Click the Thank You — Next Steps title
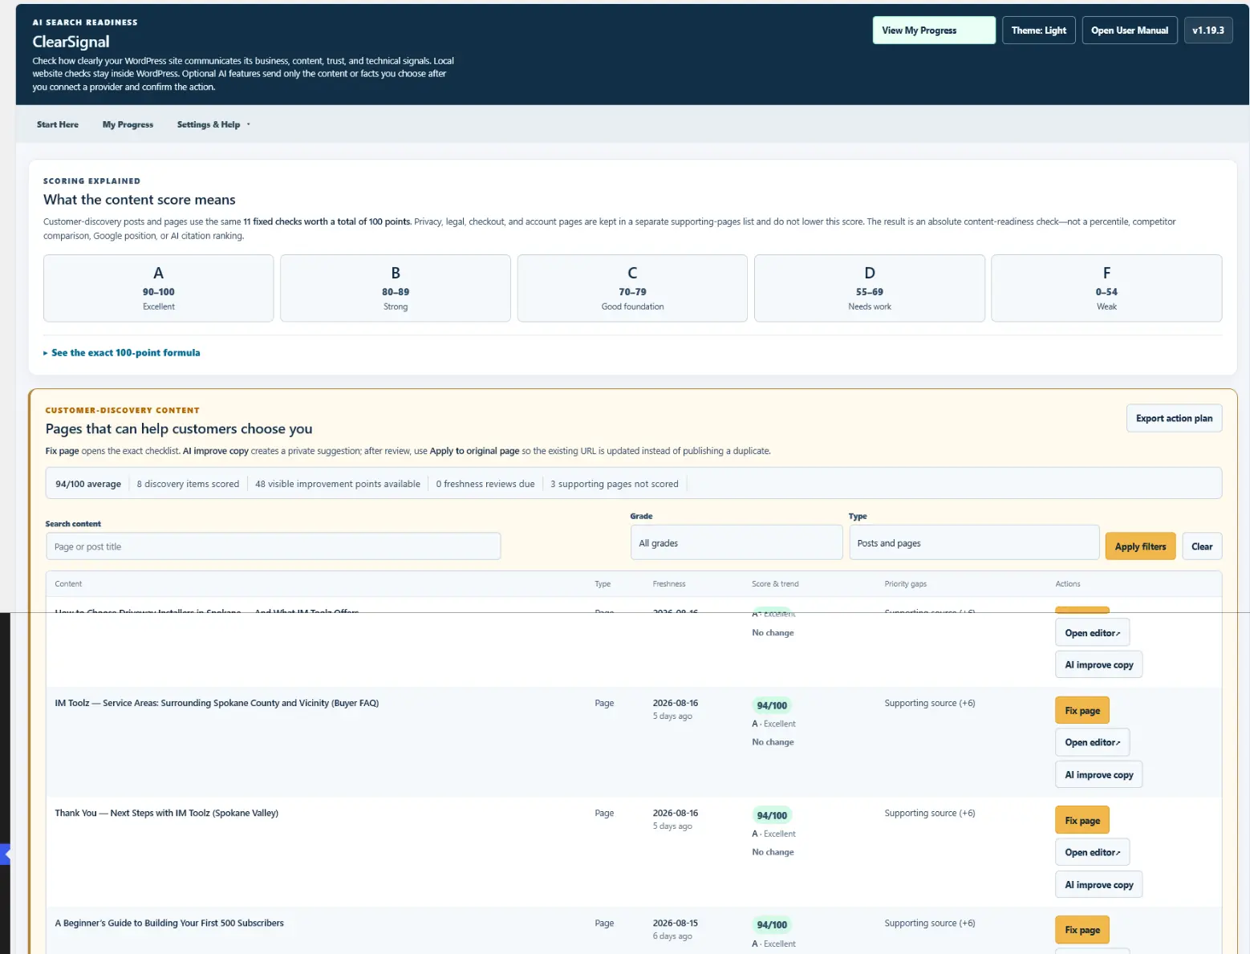1250x954 pixels. point(166,813)
